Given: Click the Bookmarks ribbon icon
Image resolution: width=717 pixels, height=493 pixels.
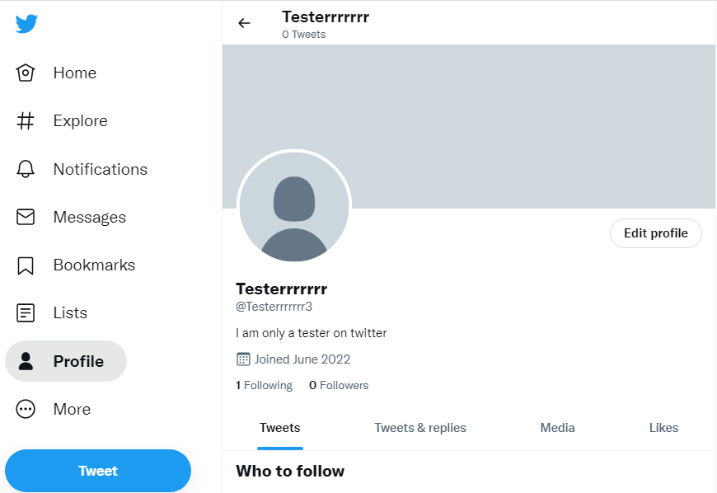Looking at the screenshot, I should point(26,265).
